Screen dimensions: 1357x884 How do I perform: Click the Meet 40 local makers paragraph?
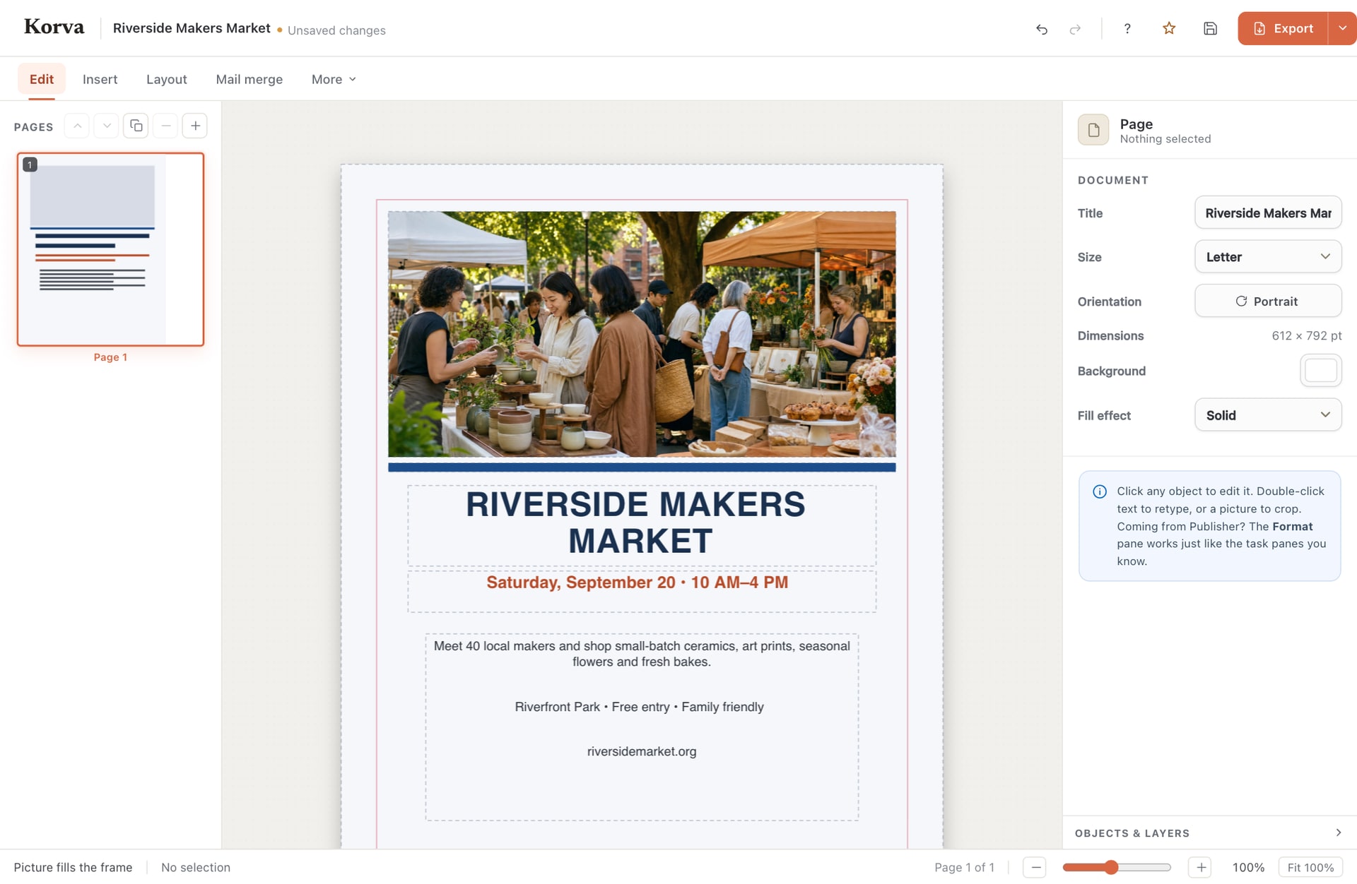(642, 654)
